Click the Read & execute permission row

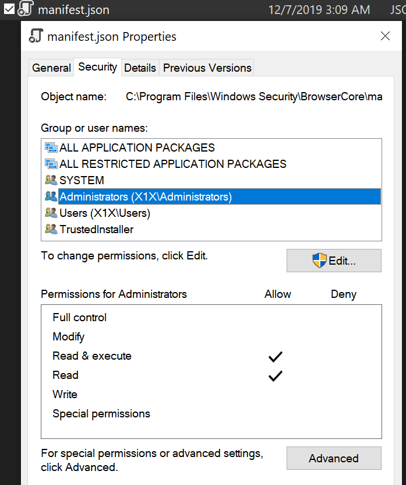pos(211,356)
